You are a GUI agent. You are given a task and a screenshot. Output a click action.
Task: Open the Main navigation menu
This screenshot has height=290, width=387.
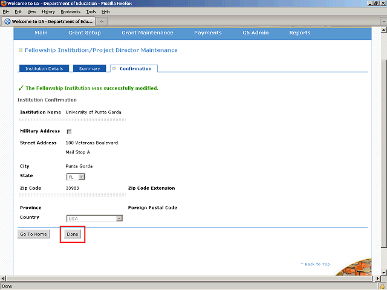[x=41, y=33]
